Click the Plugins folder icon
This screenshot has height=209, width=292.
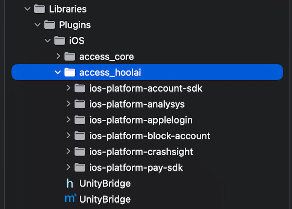tap(49, 25)
